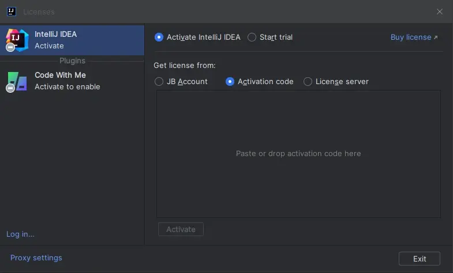Open Proxy settings
This screenshot has height=273, width=453.
click(x=36, y=257)
